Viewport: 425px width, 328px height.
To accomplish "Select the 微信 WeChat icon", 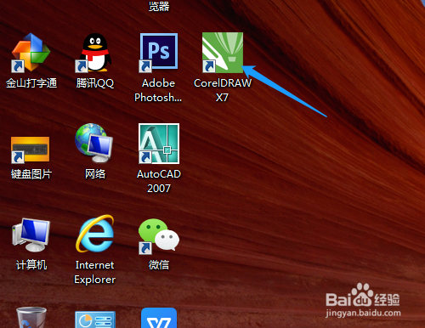I will 159,235.
